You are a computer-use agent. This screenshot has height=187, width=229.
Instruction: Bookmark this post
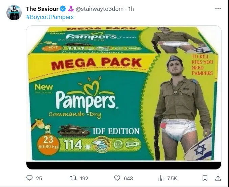(x=205, y=178)
